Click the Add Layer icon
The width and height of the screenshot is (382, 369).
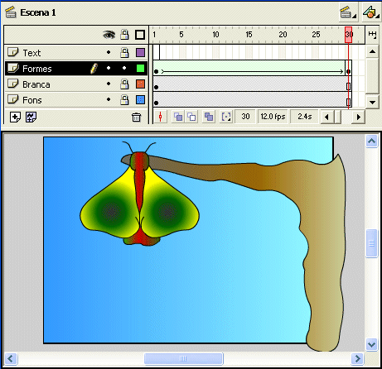[x=15, y=117]
